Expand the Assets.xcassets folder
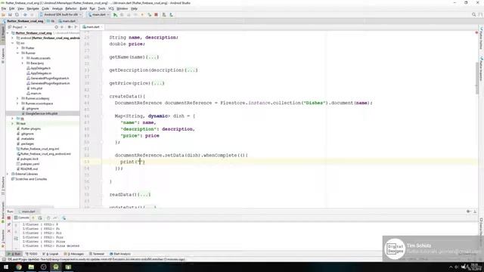Screen dimensions: 484x272 coord(23,58)
